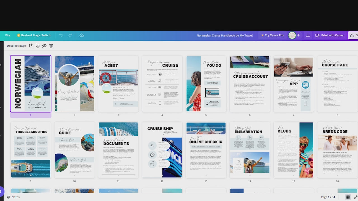Select page 11 Essential Travel Documents thumbnail

click(118, 150)
